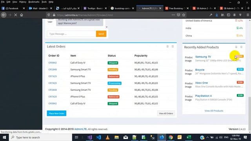The height and width of the screenshot is (141, 251).
Task: Open the AdminLTE footer link
Action: pyautogui.click(x=80, y=129)
